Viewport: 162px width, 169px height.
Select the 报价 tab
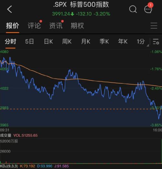pyautogui.click(x=13, y=26)
